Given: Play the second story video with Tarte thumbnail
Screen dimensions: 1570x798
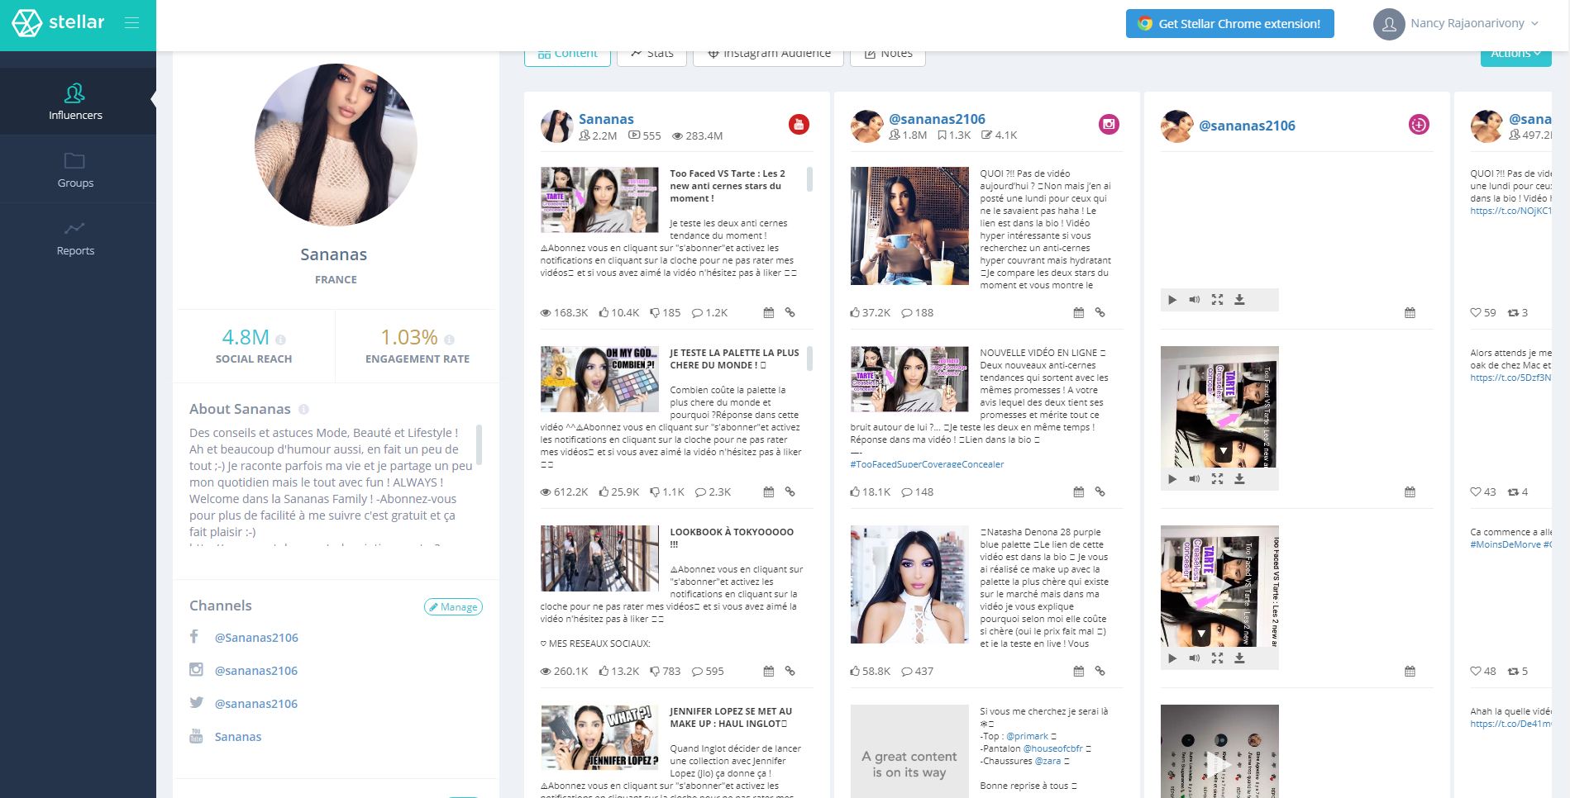Looking at the screenshot, I should [1172, 479].
